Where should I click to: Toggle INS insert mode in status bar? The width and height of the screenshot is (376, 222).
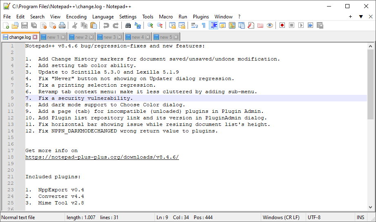point(360,218)
